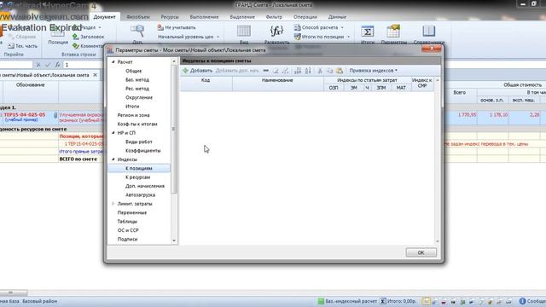Click the formula bar input showing 1

click(83, 65)
